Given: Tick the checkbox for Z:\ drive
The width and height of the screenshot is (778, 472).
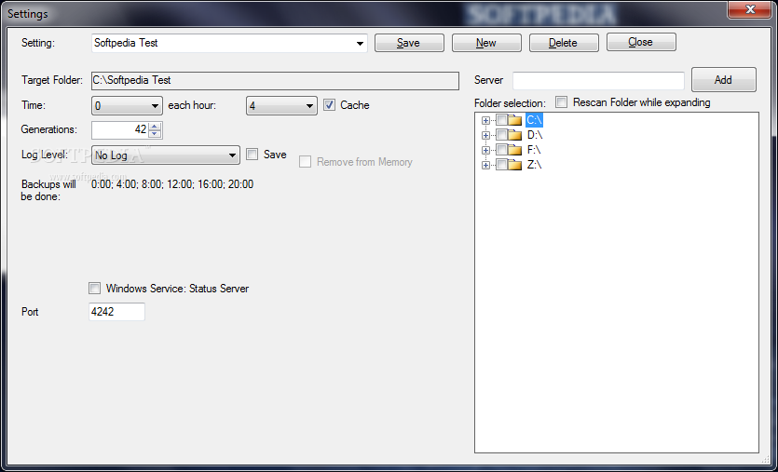Looking at the screenshot, I should pos(501,165).
